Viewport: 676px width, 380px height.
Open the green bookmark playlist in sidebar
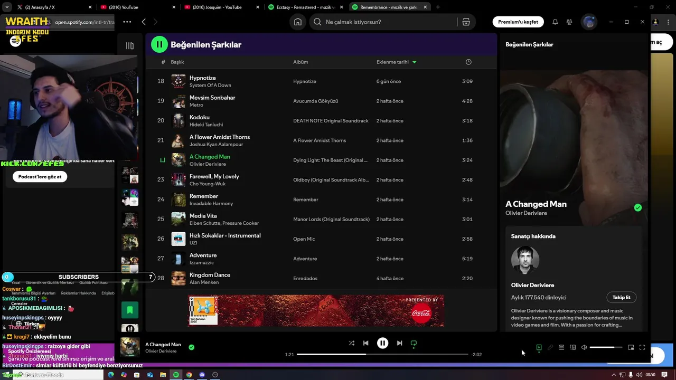click(130, 310)
